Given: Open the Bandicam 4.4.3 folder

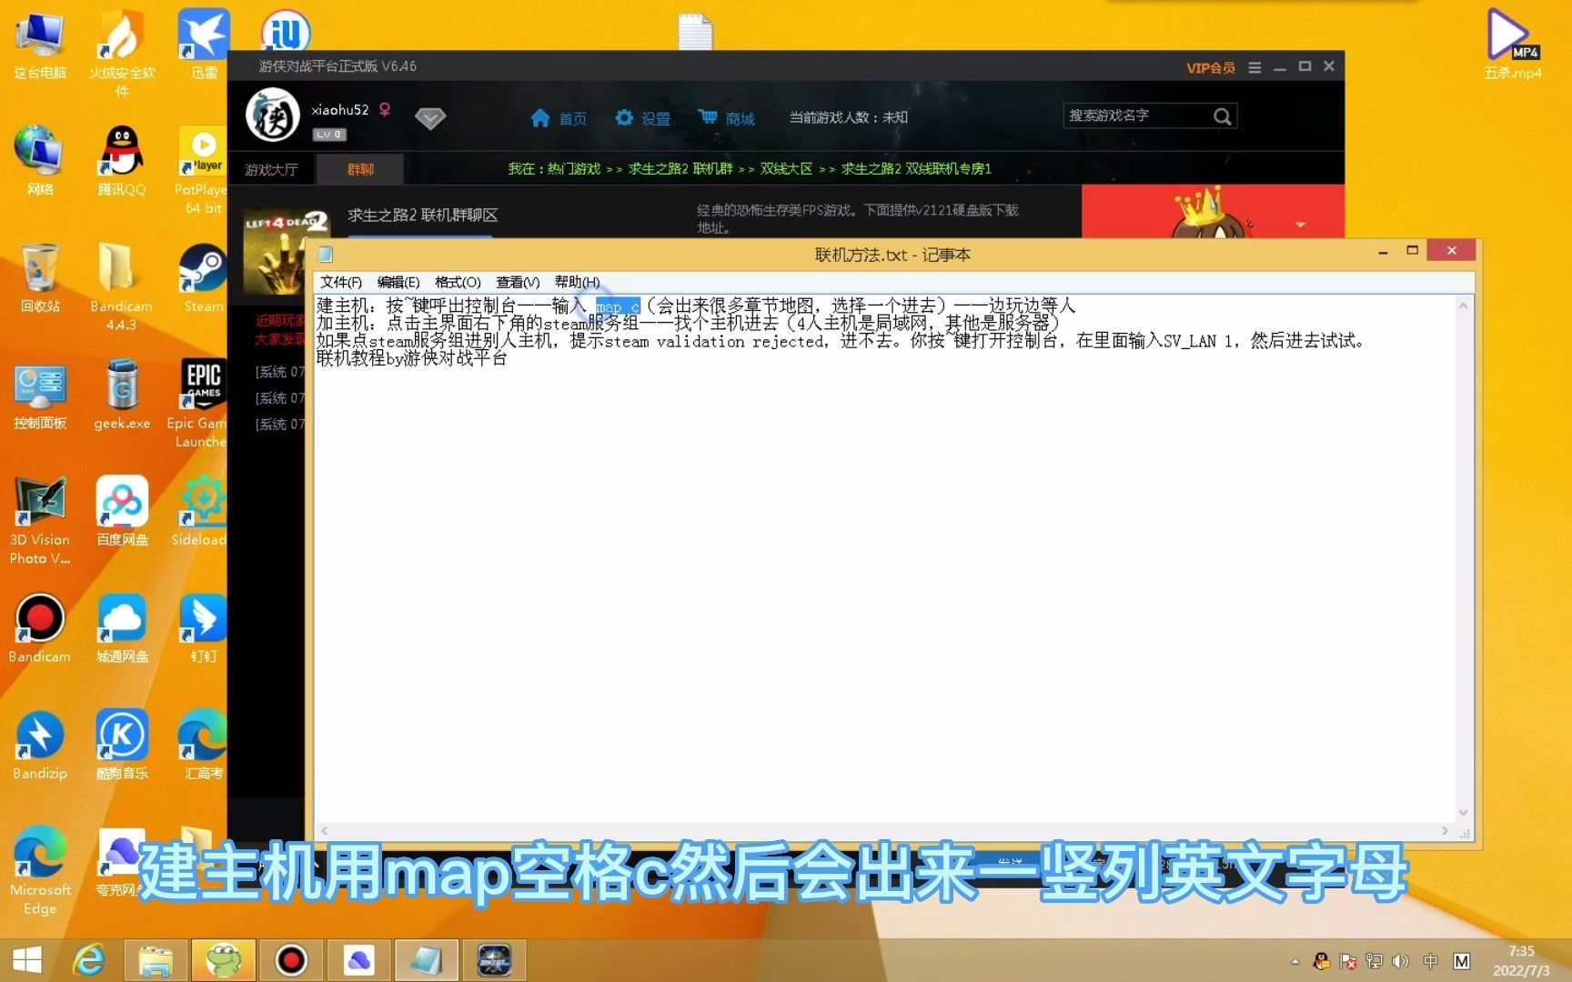Looking at the screenshot, I should pyautogui.click(x=121, y=286).
